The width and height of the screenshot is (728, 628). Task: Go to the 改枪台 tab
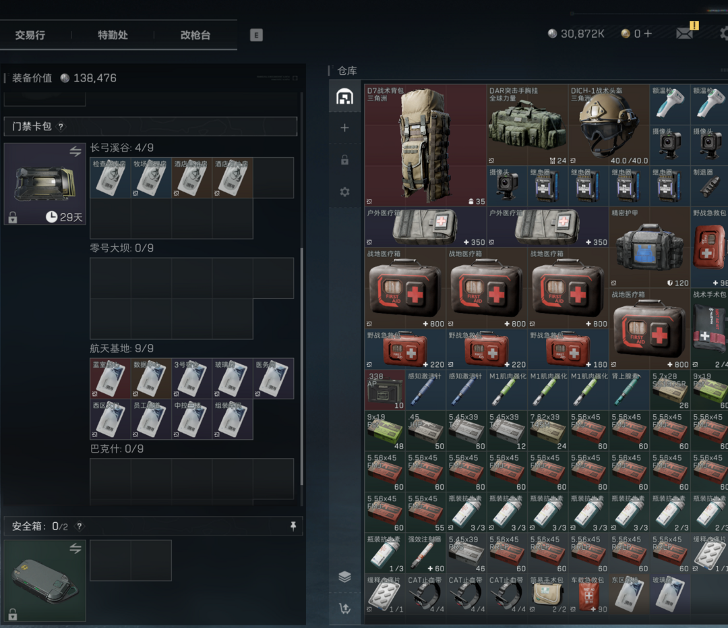coord(195,35)
